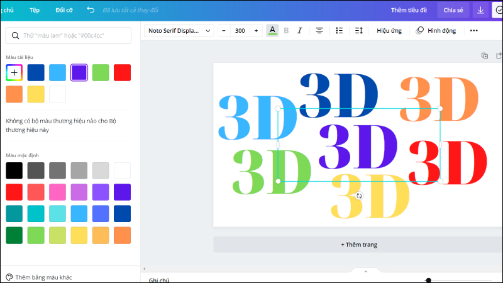Image resolution: width=503 pixels, height=283 pixels.
Task: Select pink default color swatch
Action: point(57,192)
